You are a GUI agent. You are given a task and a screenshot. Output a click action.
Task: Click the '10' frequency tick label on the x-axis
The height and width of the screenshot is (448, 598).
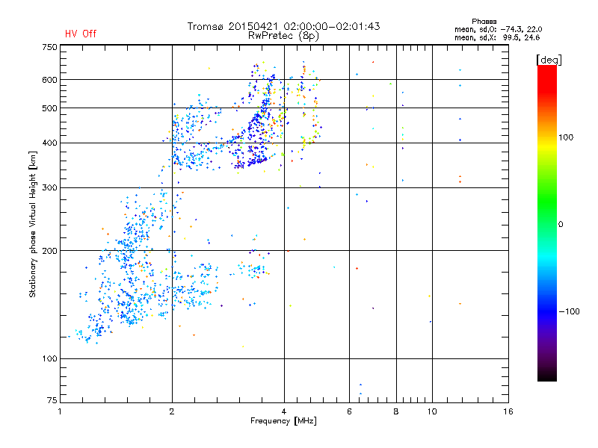[x=432, y=411]
